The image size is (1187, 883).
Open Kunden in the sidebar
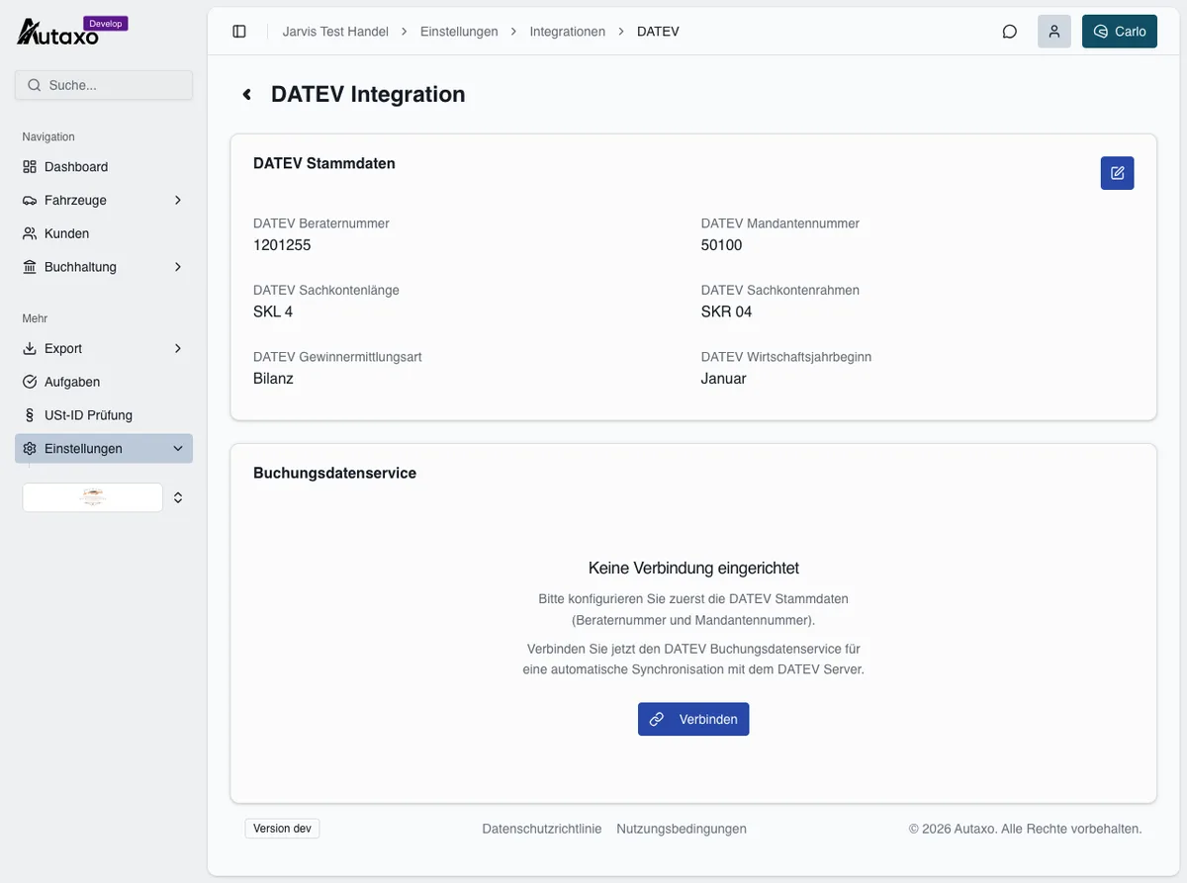click(x=104, y=233)
